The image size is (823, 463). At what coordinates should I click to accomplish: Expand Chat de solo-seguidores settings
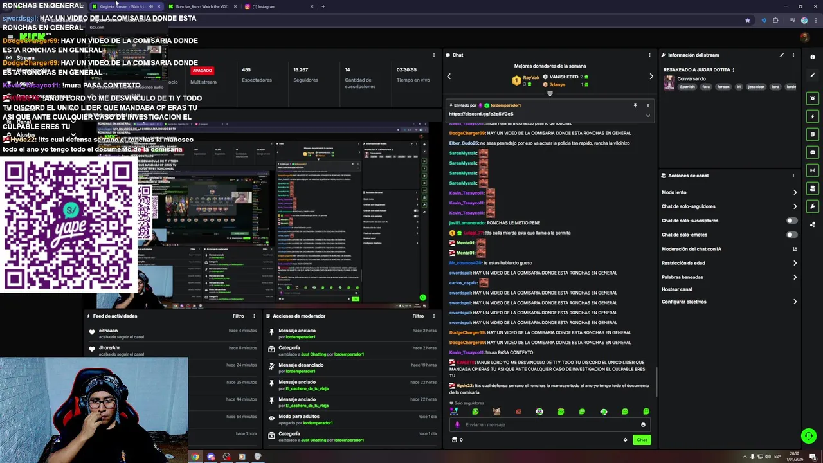point(729,206)
